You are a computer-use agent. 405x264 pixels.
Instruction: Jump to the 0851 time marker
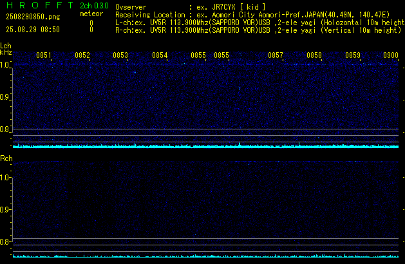click(44, 55)
